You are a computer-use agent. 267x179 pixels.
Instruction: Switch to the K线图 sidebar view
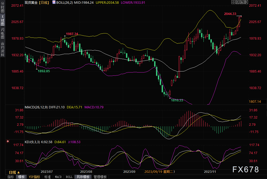pyautogui.click(x=3, y=20)
